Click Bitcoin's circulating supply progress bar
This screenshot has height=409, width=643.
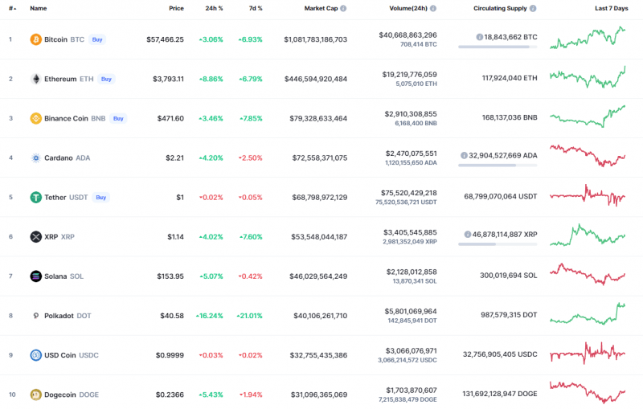[498, 47]
